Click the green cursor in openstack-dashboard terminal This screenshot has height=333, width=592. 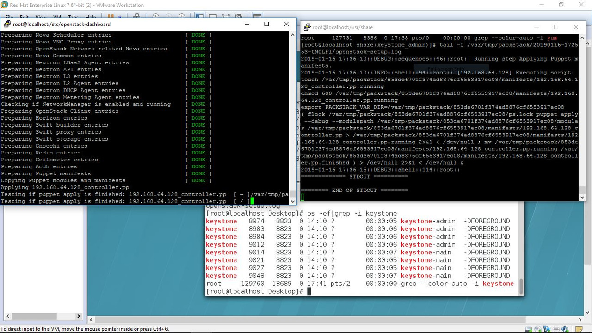click(x=253, y=201)
